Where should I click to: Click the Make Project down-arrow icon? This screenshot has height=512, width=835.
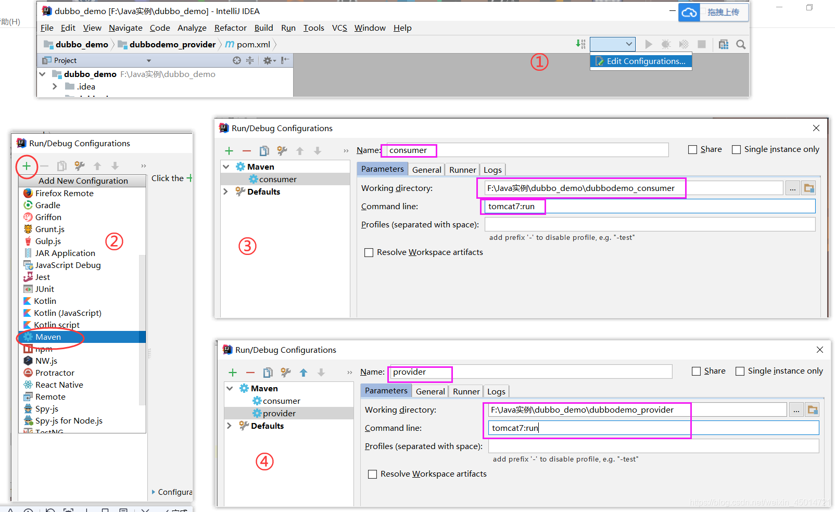[580, 44]
